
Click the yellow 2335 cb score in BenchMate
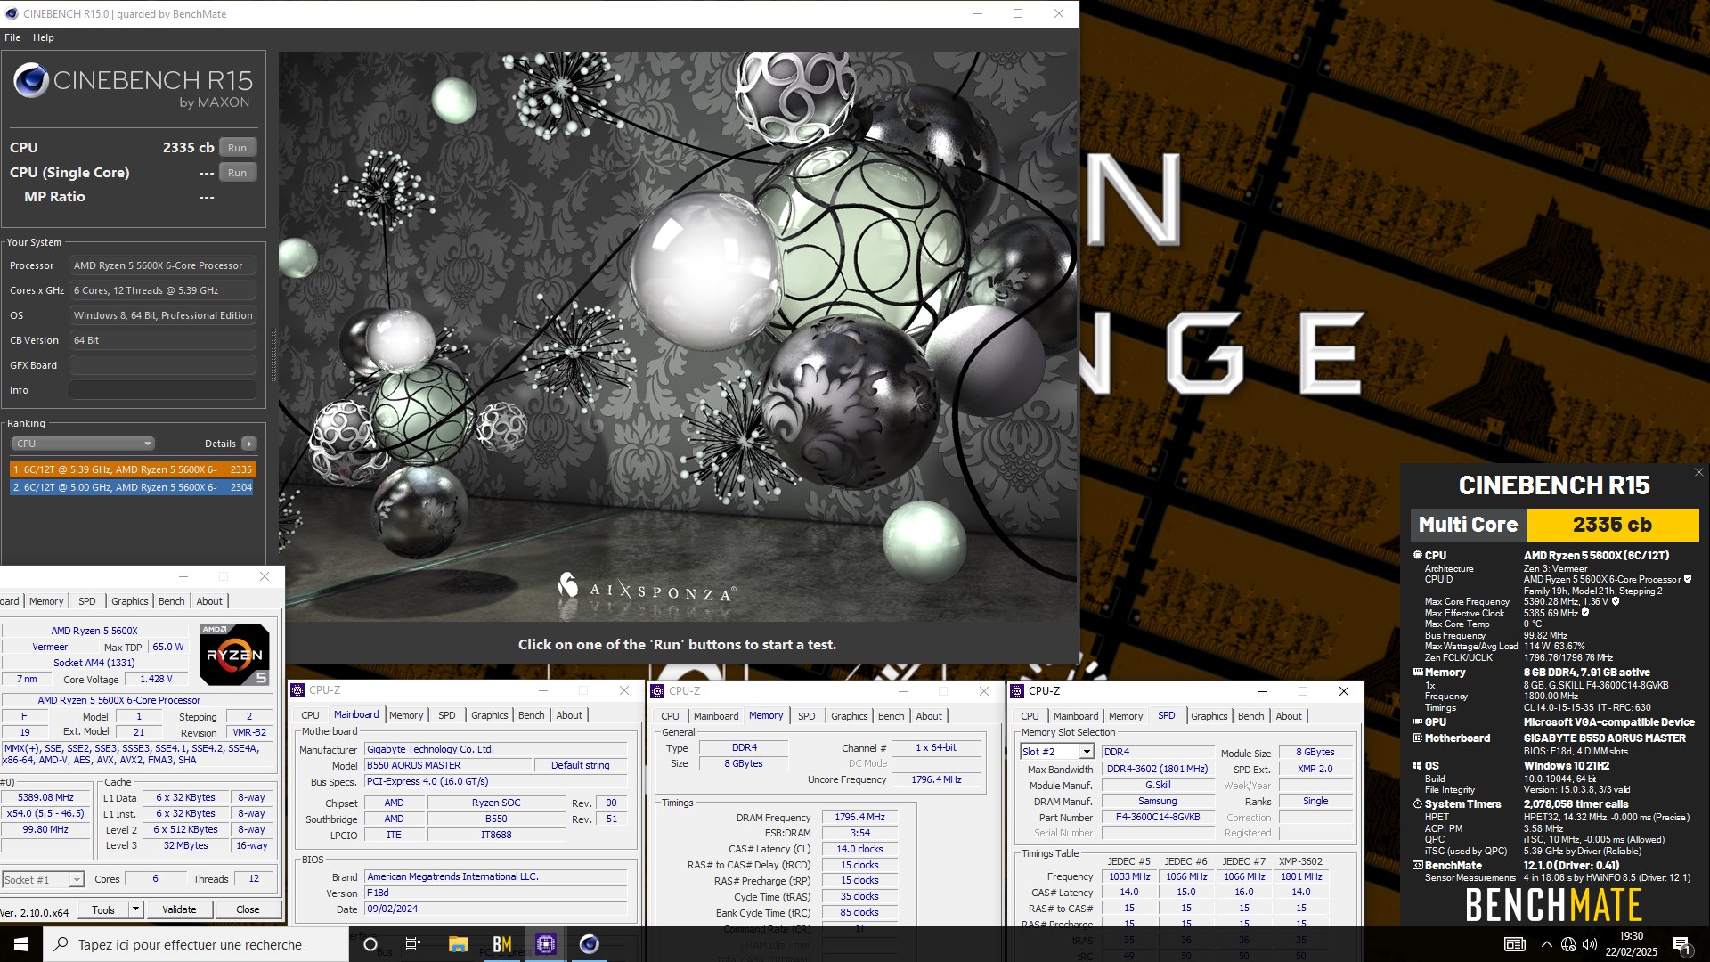point(1612,525)
